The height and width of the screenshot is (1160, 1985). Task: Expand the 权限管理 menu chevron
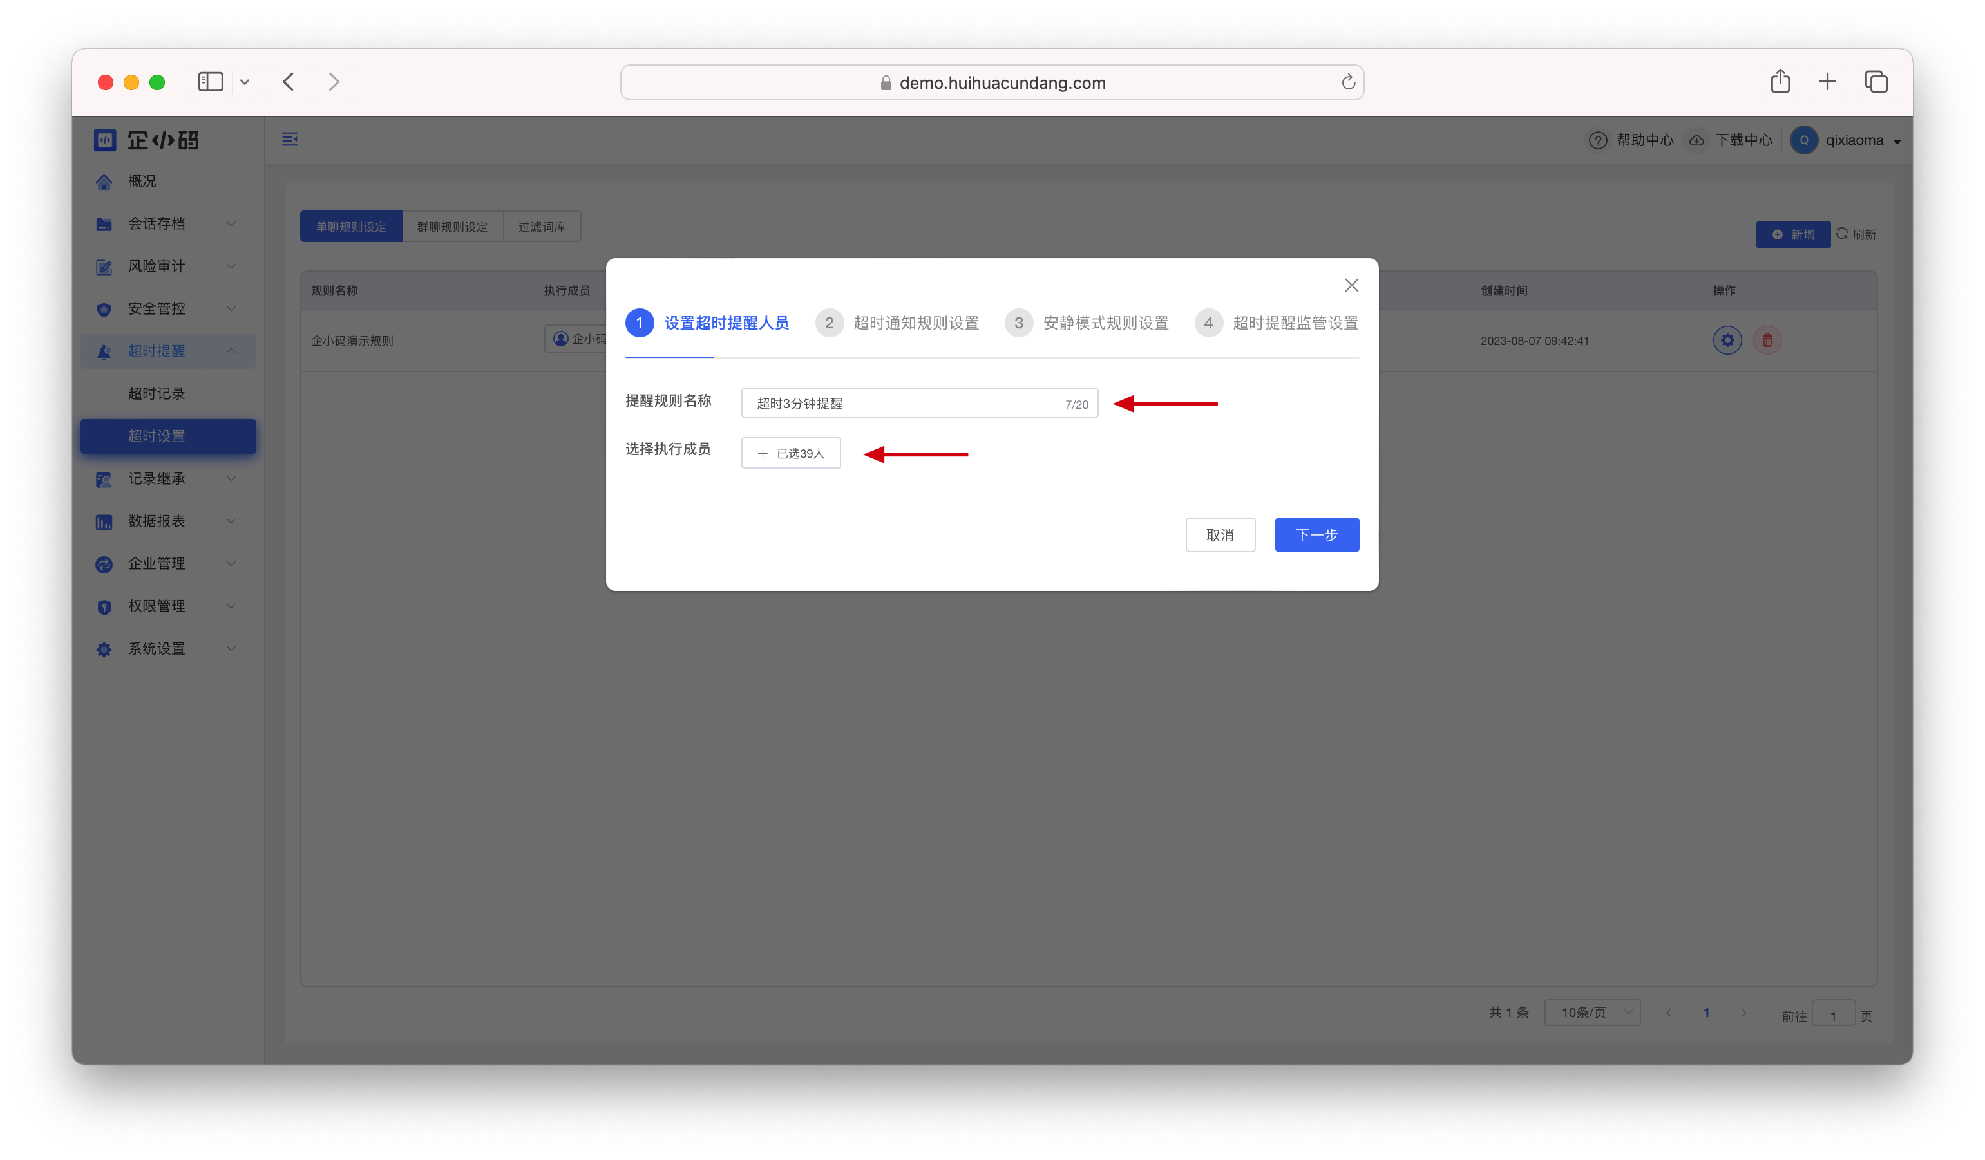[232, 606]
